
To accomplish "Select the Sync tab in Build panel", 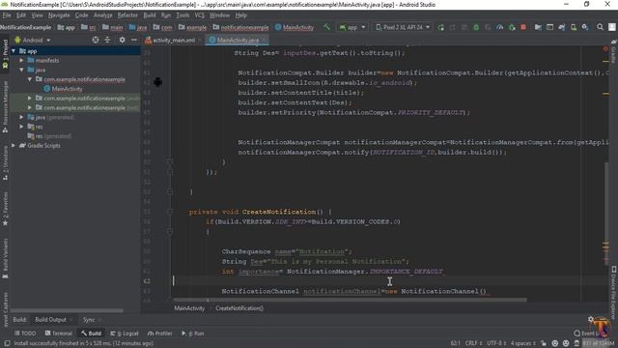I will click(89, 320).
